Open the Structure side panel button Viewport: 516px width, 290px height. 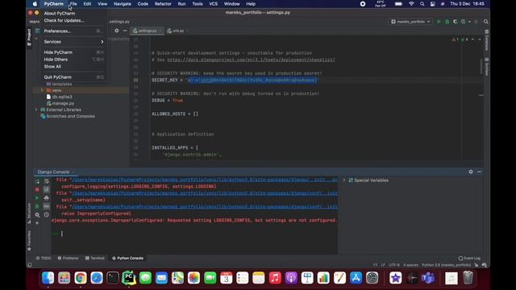(x=29, y=213)
